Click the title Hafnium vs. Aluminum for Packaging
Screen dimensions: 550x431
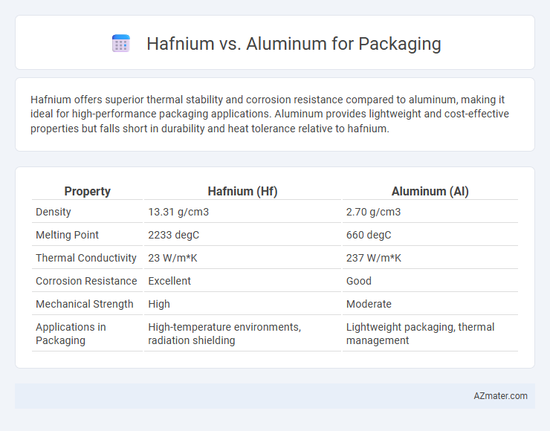tap(294, 44)
